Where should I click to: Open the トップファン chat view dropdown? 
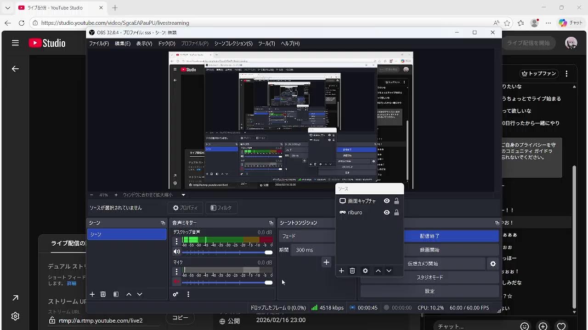click(539, 73)
